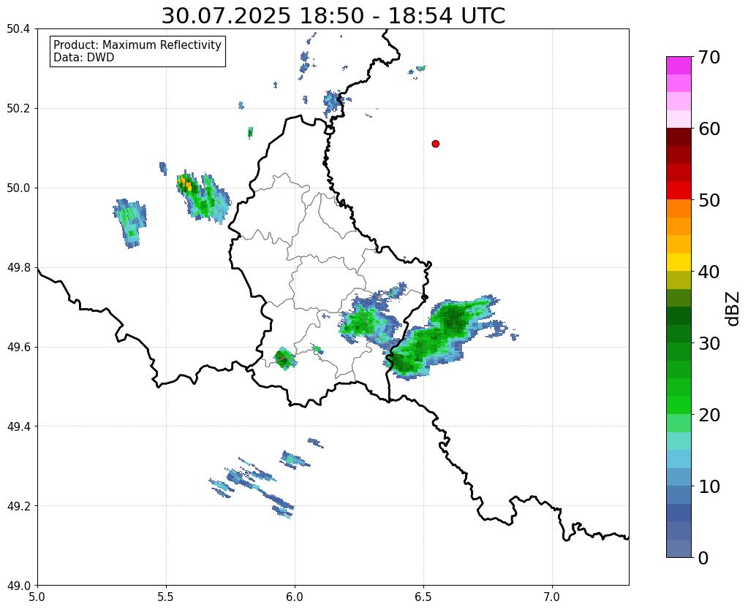Click the colorbar tick label 0
The height and width of the screenshot is (609, 748).
703,558
